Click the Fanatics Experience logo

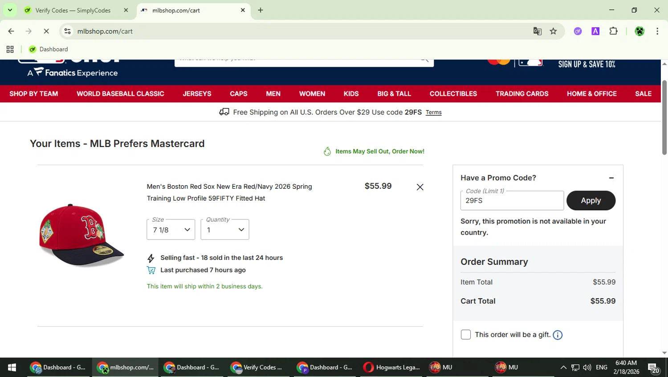[73, 72]
